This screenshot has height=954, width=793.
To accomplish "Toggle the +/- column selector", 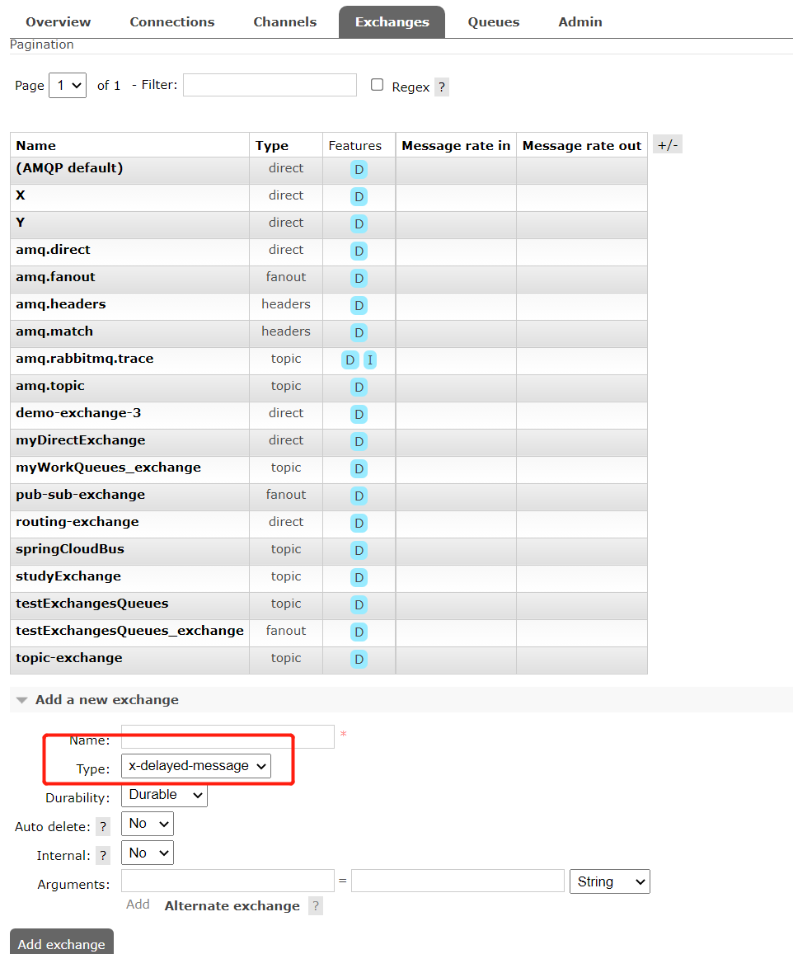I will tap(668, 145).
